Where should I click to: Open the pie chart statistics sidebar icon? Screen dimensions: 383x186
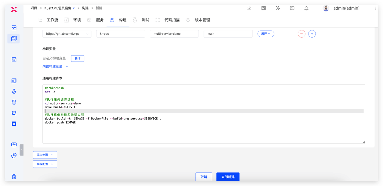14,156
